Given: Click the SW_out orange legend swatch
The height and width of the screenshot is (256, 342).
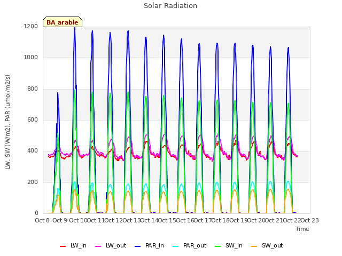Looking at the screenshot, I should tap(254, 246).
